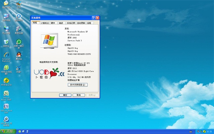The width and height of the screenshot is (214, 134).
Task: Switch to the Hardware (硬件) tab
Action: coord(53,23)
